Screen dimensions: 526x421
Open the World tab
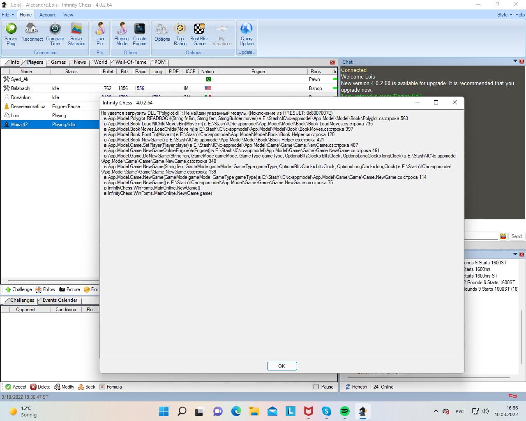(100, 62)
